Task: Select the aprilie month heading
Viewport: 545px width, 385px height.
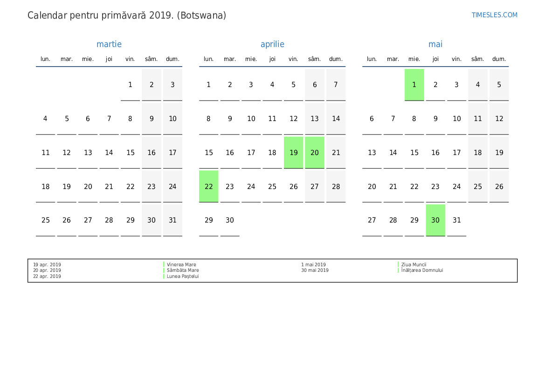Action: [x=272, y=44]
